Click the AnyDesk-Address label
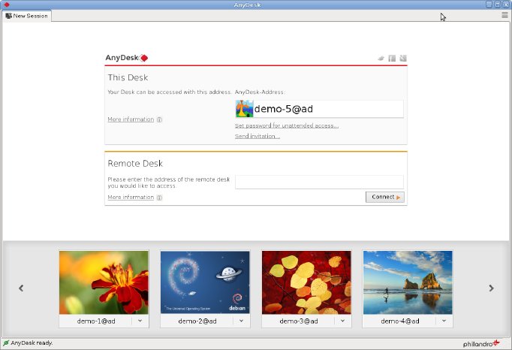512x350 pixels. (260, 92)
